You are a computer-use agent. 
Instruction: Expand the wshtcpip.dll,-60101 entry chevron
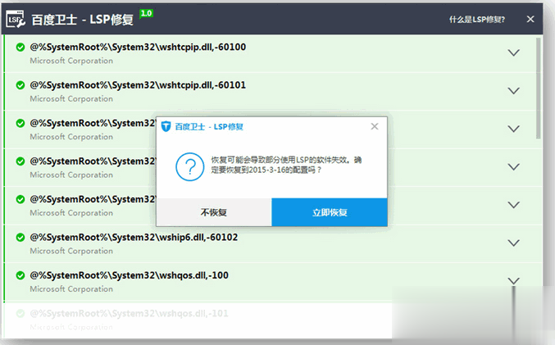(x=513, y=91)
